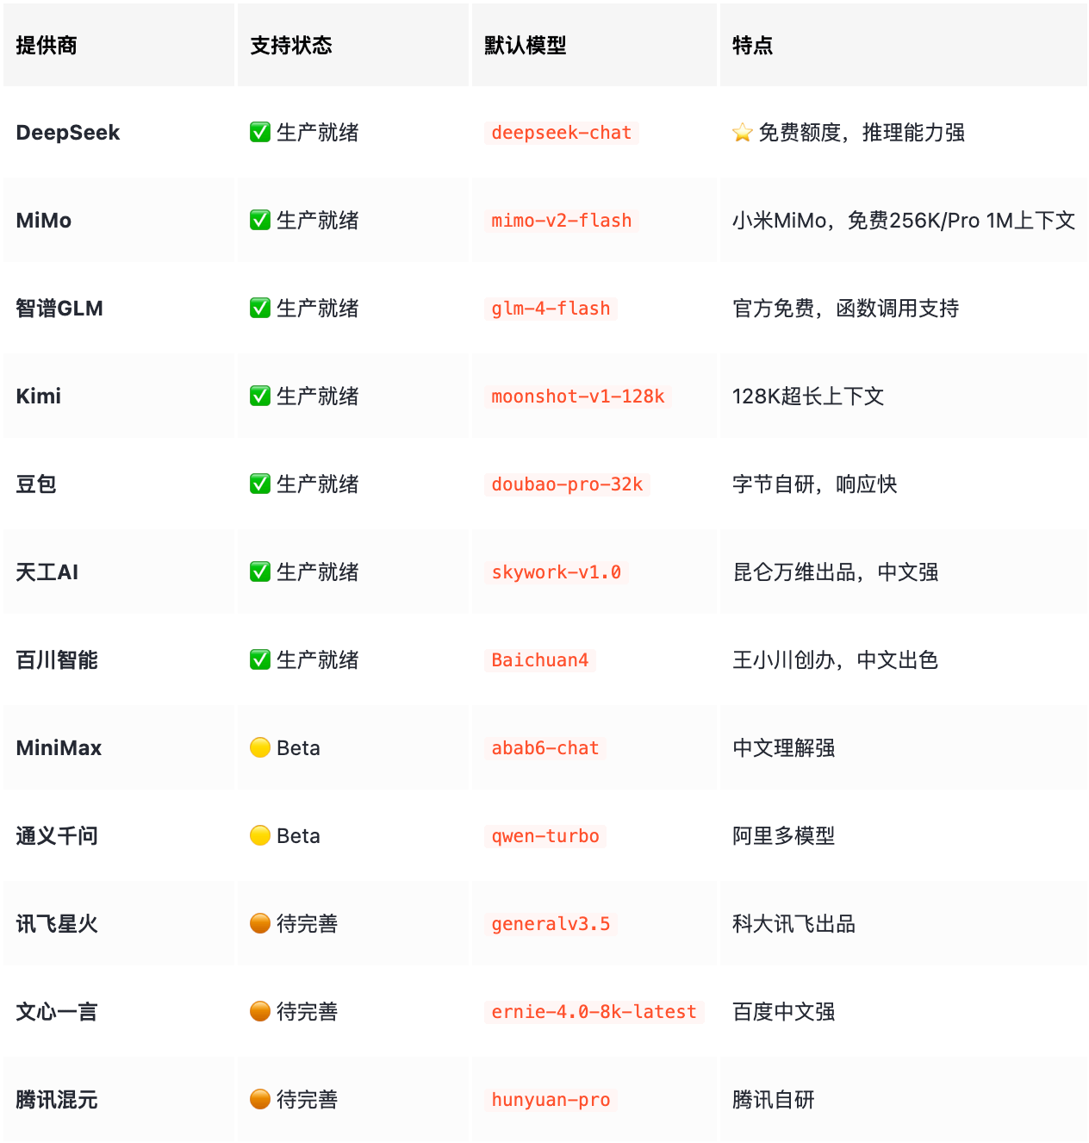The width and height of the screenshot is (1089, 1143).
Task: Click the orange circle in the 腾讯混元 row
Action: 260,1099
